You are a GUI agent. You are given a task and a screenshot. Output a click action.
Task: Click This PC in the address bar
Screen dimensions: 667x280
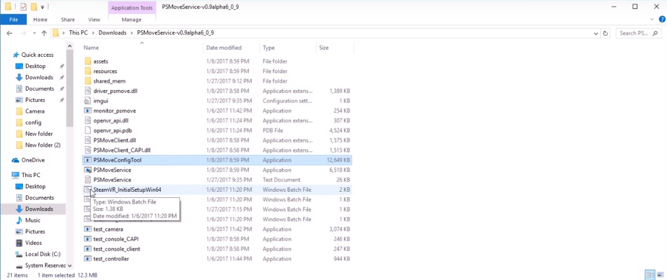[78, 33]
